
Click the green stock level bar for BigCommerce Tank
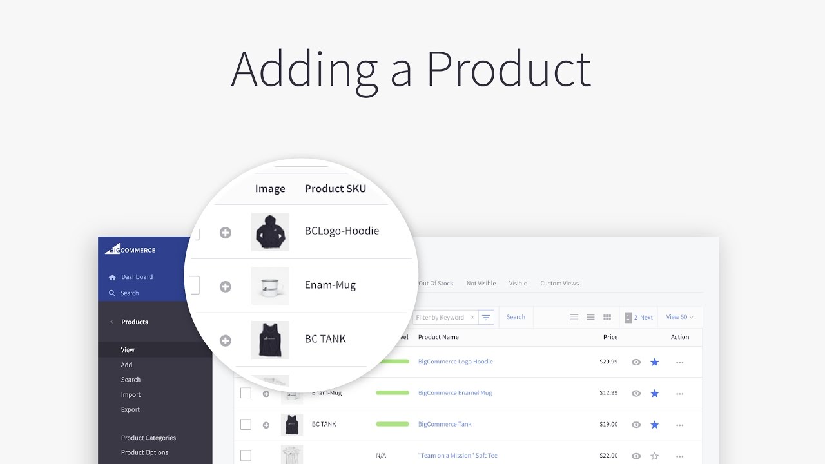click(x=393, y=424)
